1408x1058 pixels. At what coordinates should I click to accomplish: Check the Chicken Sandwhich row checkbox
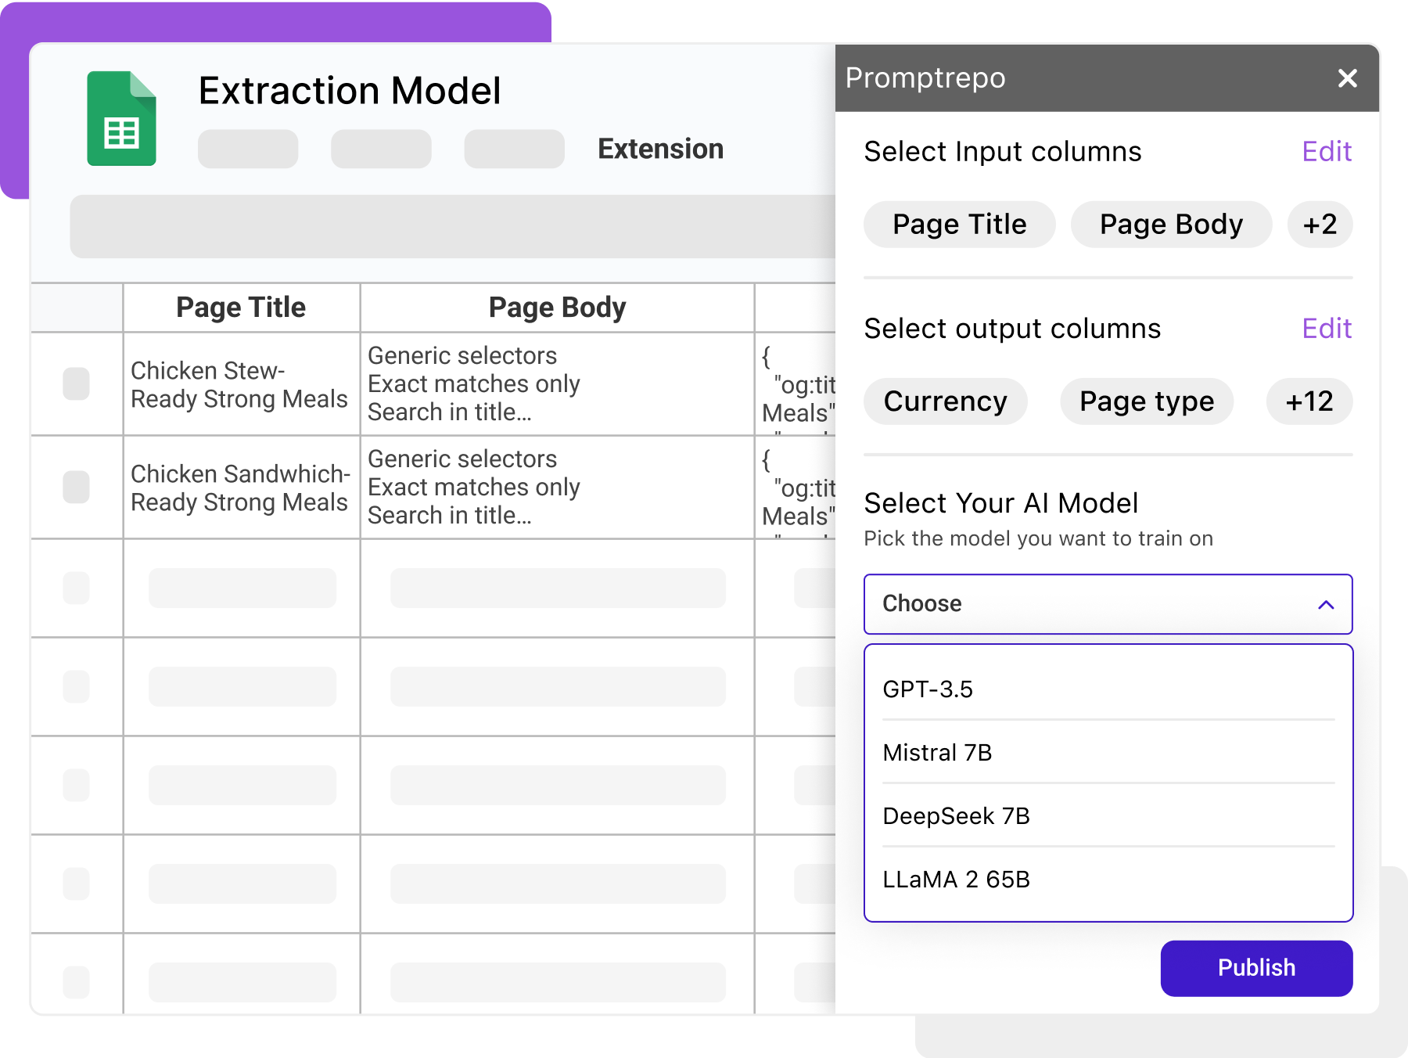pos(76,487)
